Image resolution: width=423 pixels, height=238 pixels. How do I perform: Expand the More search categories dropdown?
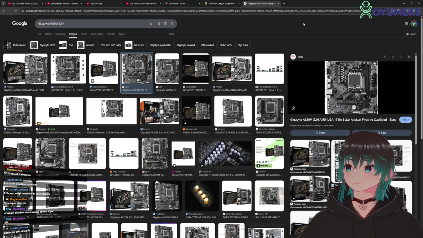click(123, 34)
